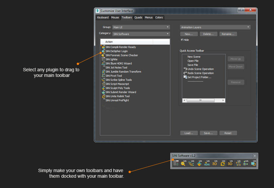274x188 pixels.
Task: Go to the Menus tab
Action: (x=149, y=18)
